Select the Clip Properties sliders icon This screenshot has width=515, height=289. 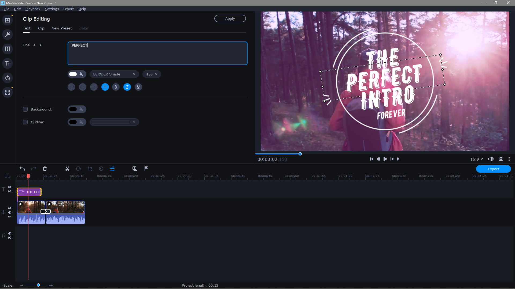(112, 169)
